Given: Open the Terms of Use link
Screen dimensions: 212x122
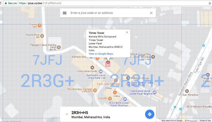Looking at the screenshot, I should (x=205, y=121).
